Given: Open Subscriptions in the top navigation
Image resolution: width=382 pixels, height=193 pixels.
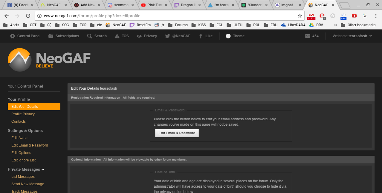Looking at the screenshot, I should tap(64, 36).
